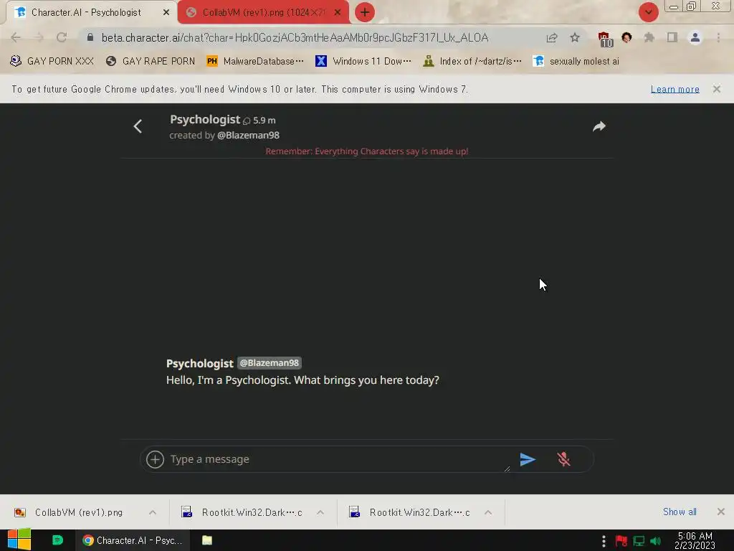Viewport: 734px width, 551px height.
Task: Dismiss the Chrome update notice bar
Action: 716,89
